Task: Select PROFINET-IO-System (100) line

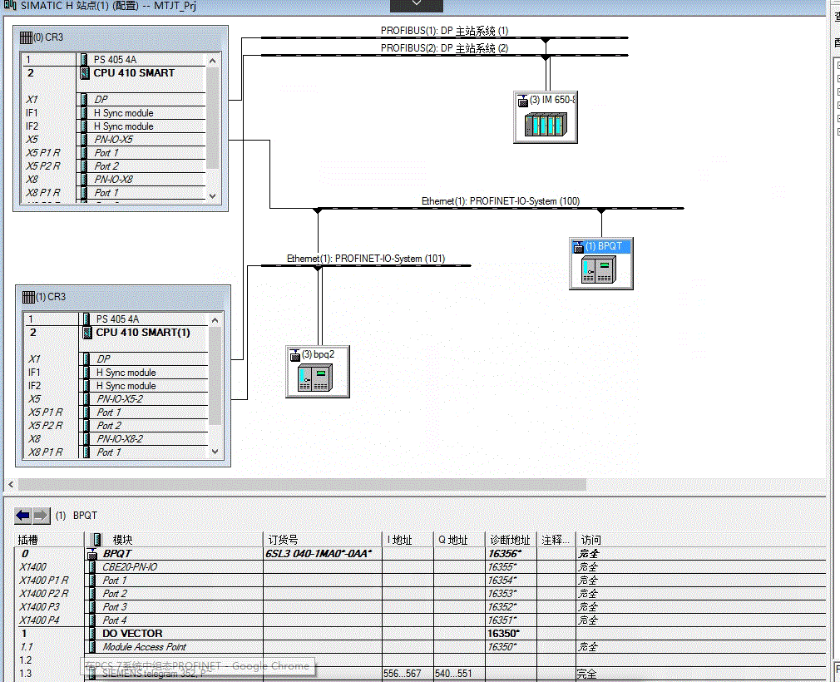Action: (501, 208)
